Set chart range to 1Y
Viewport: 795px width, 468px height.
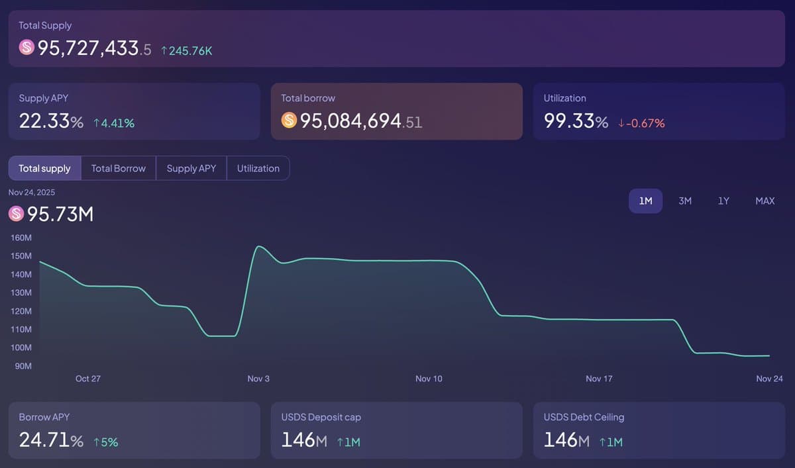click(723, 201)
